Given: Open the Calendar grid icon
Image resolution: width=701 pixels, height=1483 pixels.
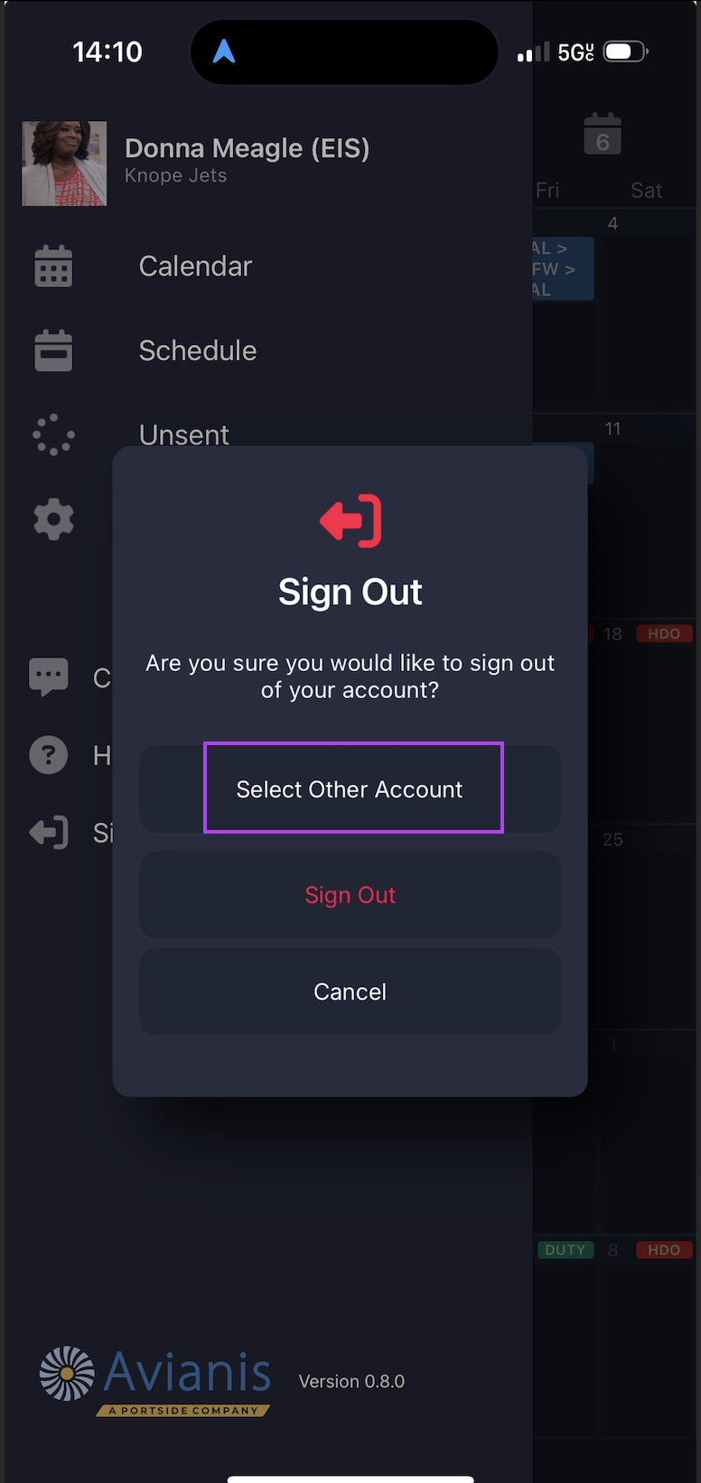Looking at the screenshot, I should 53,266.
